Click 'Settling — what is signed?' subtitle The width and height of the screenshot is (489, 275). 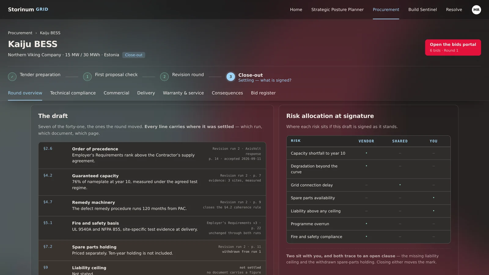265,80
